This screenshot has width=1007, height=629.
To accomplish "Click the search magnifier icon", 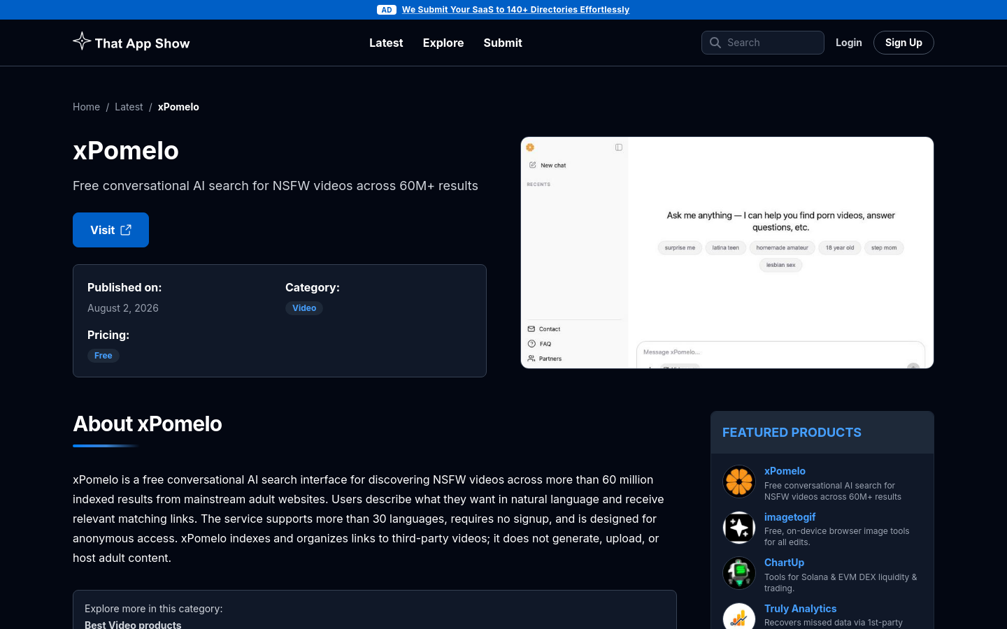I will coord(715,43).
